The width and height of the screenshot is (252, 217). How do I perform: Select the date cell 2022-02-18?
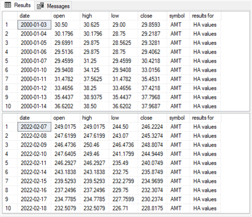(34, 208)
